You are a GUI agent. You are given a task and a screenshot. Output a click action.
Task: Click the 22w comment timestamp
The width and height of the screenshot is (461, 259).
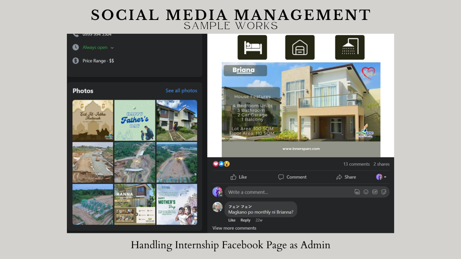pyautogui.click(x=259, y=220)
